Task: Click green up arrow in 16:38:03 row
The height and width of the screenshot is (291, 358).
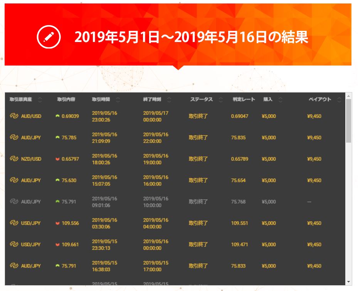Action: tap(57, 266)
